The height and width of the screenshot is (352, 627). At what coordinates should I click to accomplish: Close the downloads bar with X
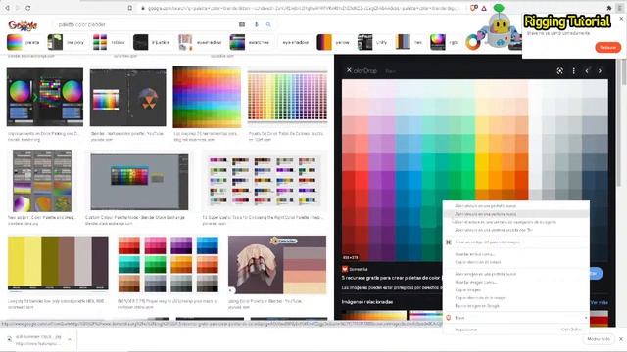(x=621, y=339)
